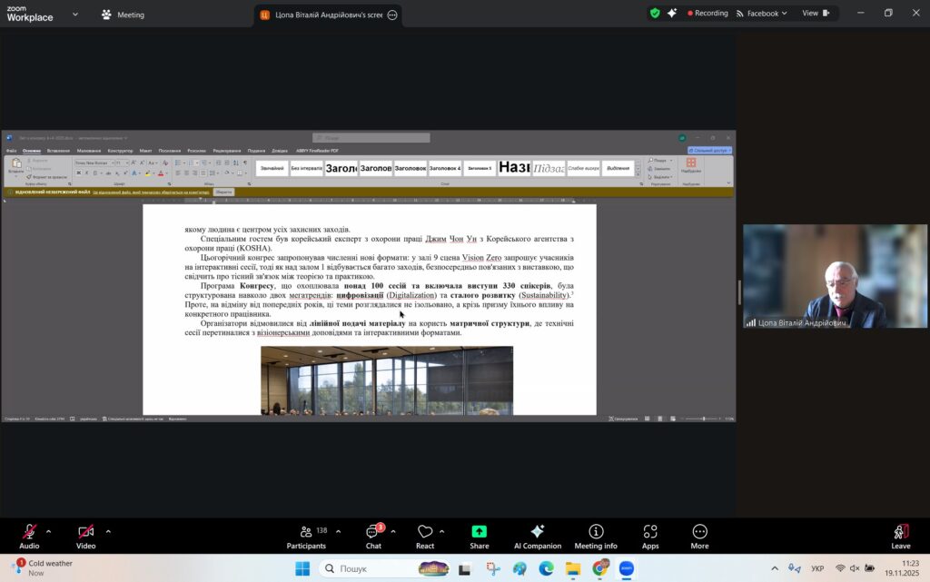Toggle the УКР keyboard language indicator

[x=817, y=568]
